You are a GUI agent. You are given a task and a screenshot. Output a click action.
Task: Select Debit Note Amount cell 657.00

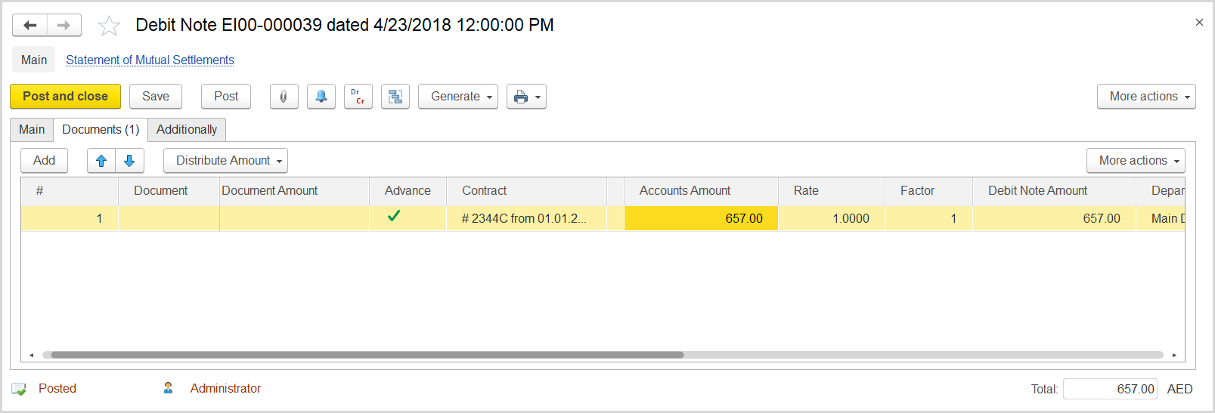[x=1054, y=218]
